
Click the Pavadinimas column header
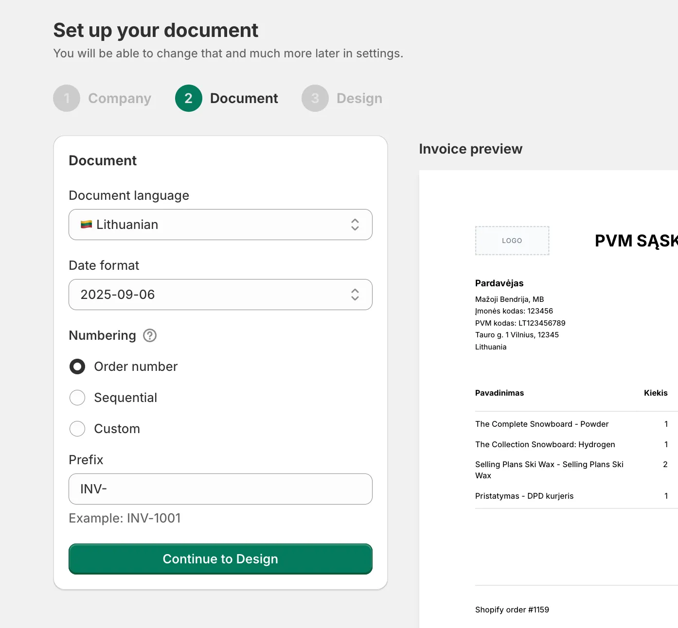(x=500, y=393)
